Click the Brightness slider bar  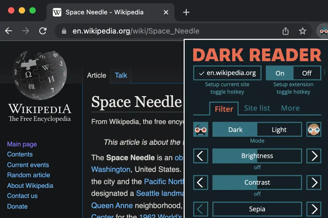[x=257, y=156]
